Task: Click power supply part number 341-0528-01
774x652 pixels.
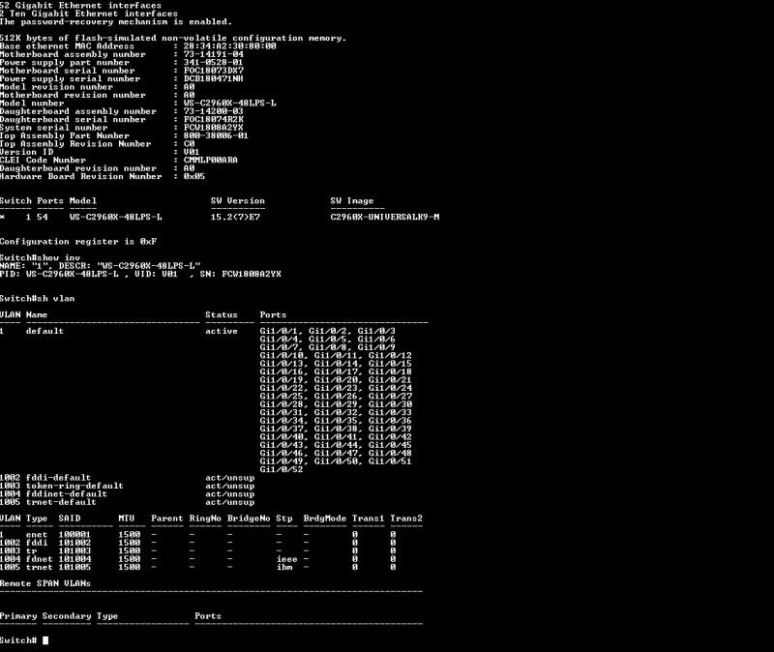Action: click(x=213, y=62)
